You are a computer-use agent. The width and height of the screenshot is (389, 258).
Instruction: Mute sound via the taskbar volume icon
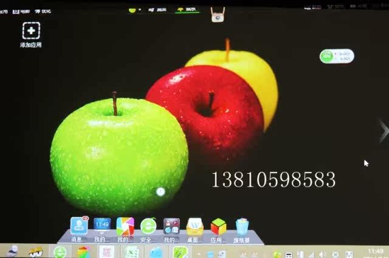(x=322, y=254)
